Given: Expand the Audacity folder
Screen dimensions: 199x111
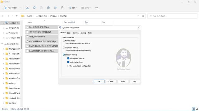Looking at the screenshot, I should 3,83.
